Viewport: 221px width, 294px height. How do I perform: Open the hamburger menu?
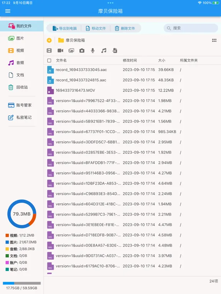click(x=8, y=11)
